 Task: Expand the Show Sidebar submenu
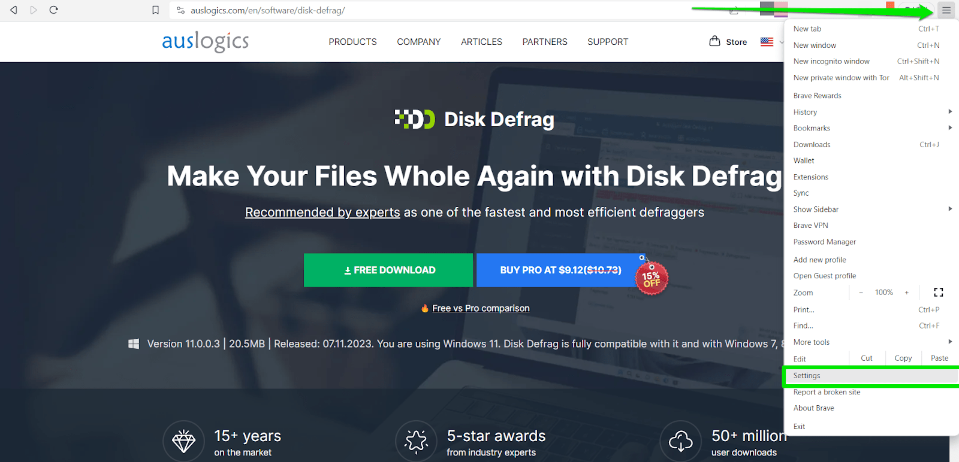coord(950,209)
